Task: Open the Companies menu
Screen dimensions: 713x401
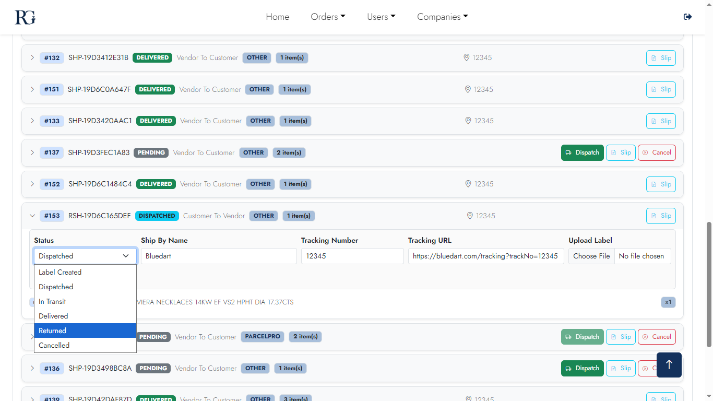Action: (x=442, y=17)
